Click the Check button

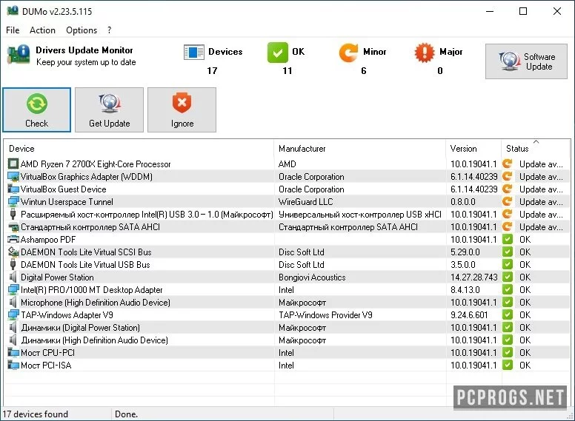point(36,110)
